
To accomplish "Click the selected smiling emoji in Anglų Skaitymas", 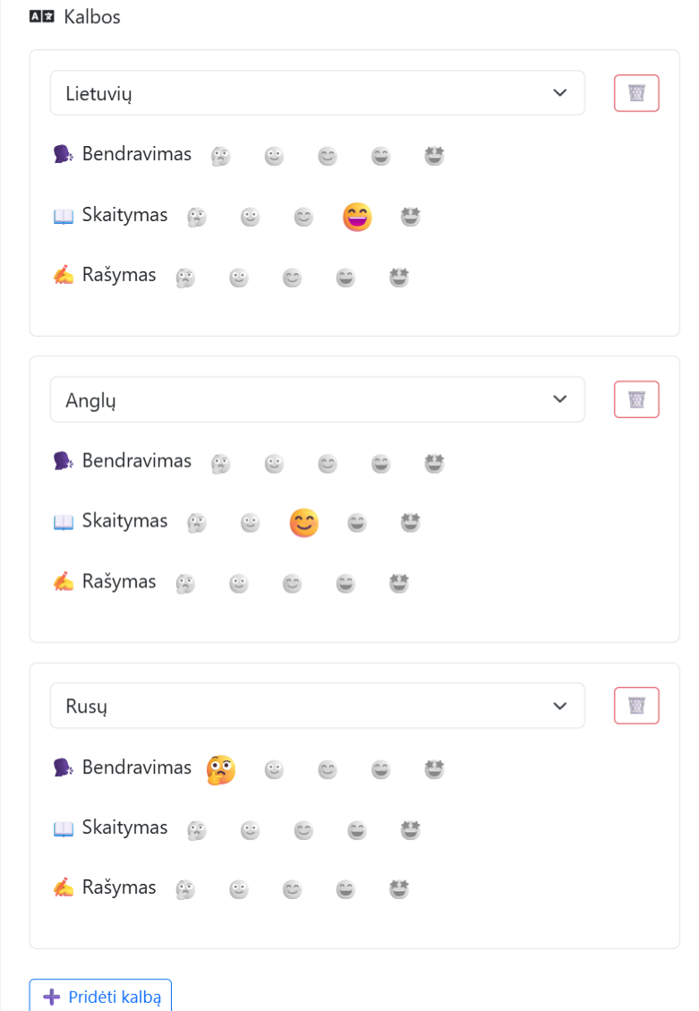I will (x=304, y=523).
